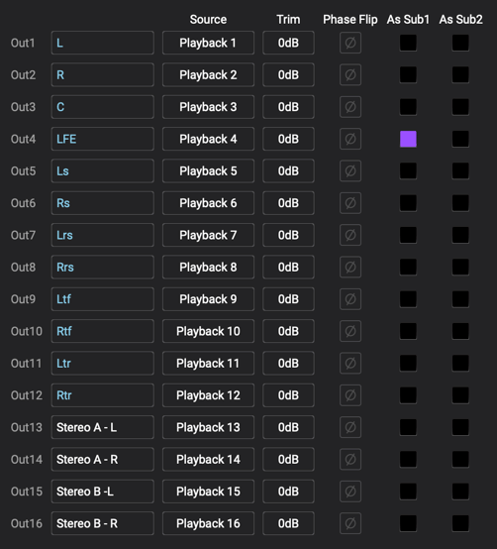Image resolution: width=497 pixels, height=549 pixels.
Task: Enable As Sub2 for Out14
Action: coord(460,460)
